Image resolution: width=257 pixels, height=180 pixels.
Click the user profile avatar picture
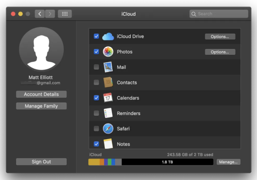(x=41, y=49)
